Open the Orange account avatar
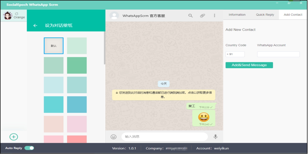The height and width of the screenshot is (154, 308). click(8, 16)
